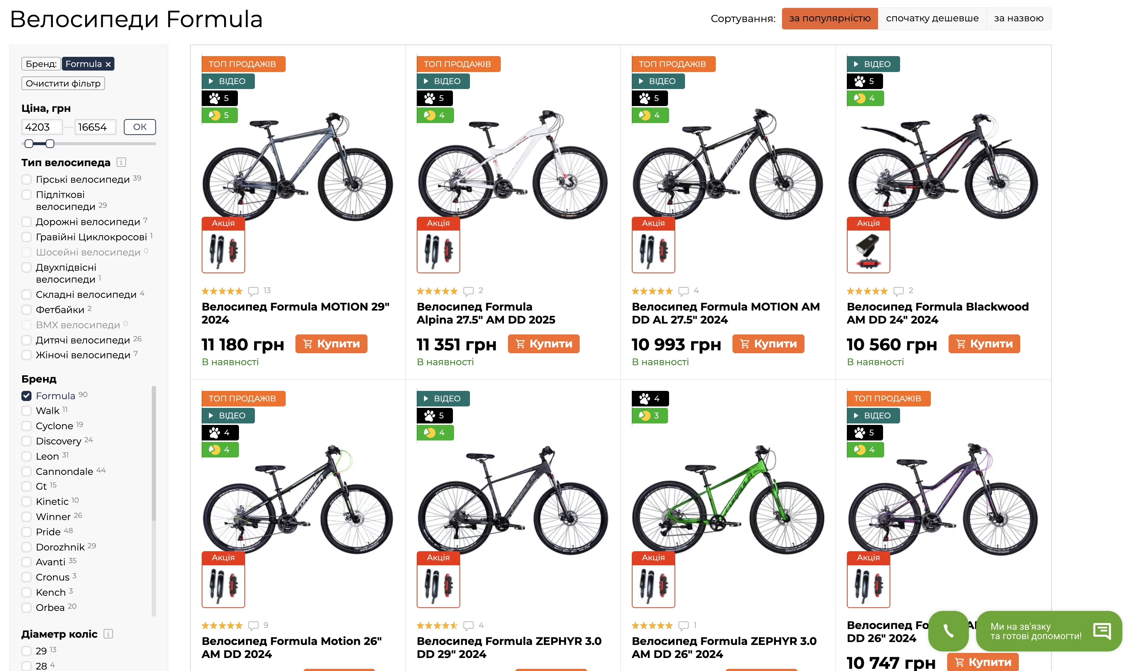Click the right price slider handle
The height and width of the screenshot is (671, 1126).
(x=50, y=144)
